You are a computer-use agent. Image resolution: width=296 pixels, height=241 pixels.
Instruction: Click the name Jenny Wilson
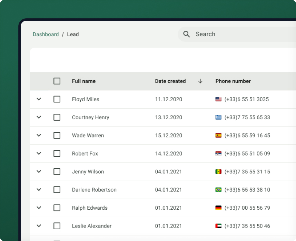tap(88, 172)
